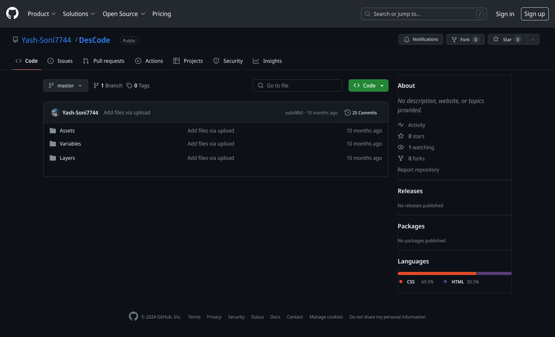Click the Star icon
Viewport: 555px width, 337px height.
pyautogui.click(x=496, y=39)
